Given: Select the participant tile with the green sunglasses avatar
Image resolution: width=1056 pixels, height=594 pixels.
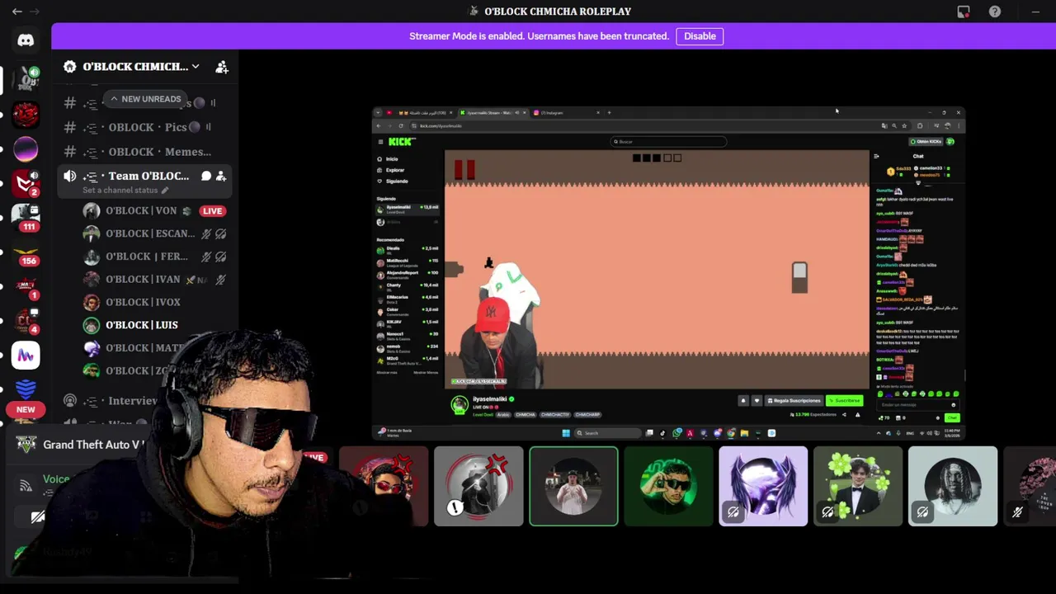Looking at the screenshot, I should pyautogui.click(x=668, y=486).
